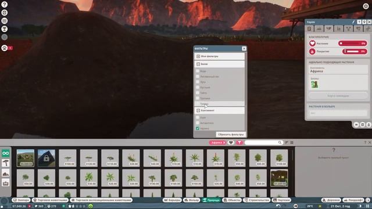Click the undo arrow in status bar
Viewport: 372px width, 209px height.
278,206
